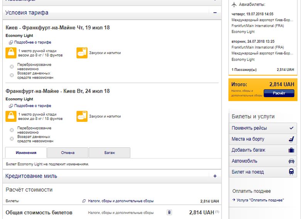Select Поменять рейсы in Билеты и услуги
The width and height of the screenshot is (301, 219).
(x=249, y=128)
